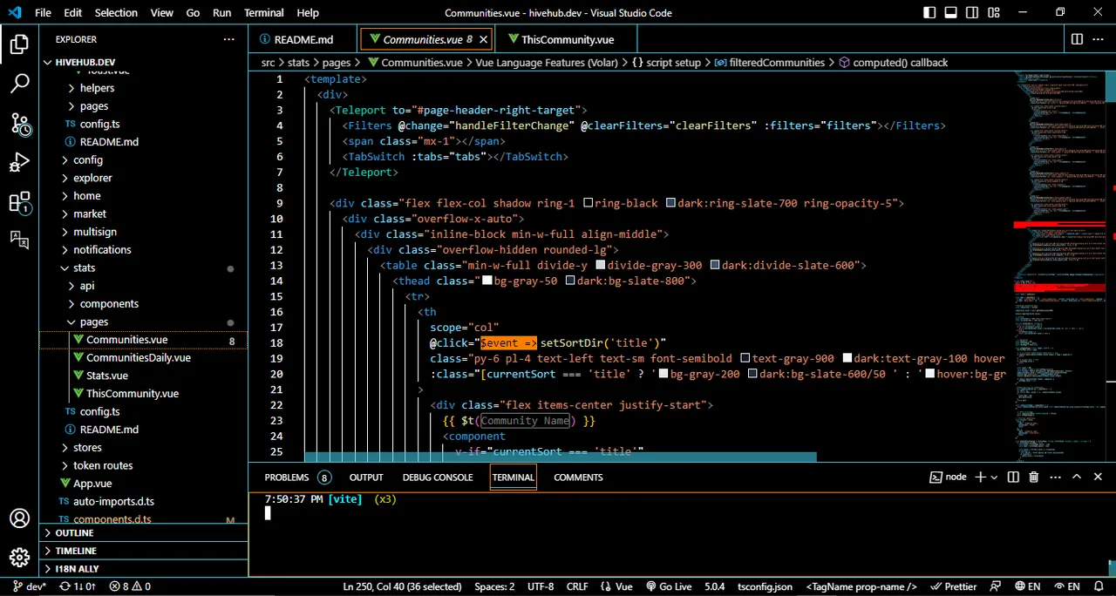
Task: Open the File menu
Action: [43, 12]
